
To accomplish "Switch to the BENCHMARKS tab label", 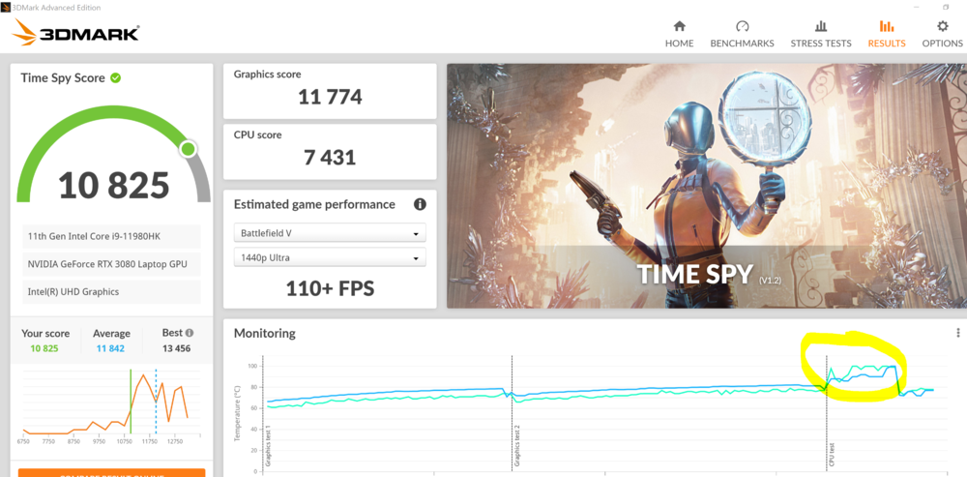I will tap(742, 44).
